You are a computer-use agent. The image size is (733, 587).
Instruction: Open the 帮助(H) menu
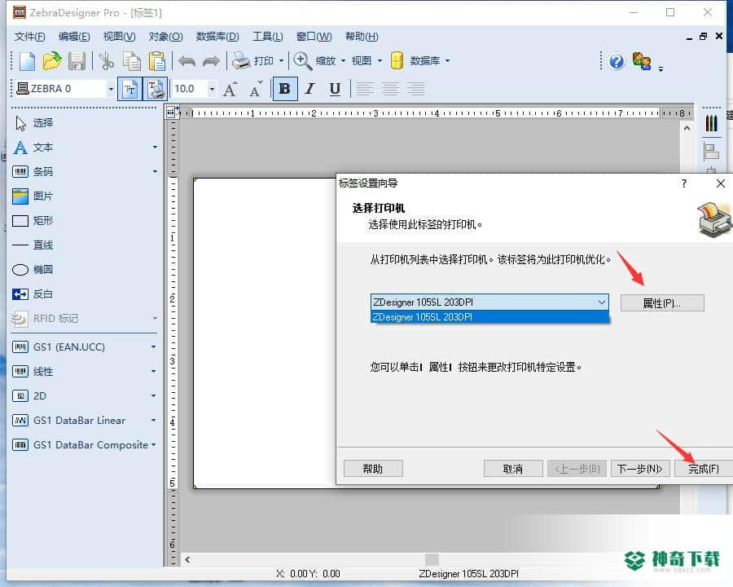362,37
